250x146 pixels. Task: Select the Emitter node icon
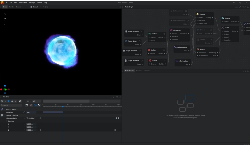coord(150,34)
